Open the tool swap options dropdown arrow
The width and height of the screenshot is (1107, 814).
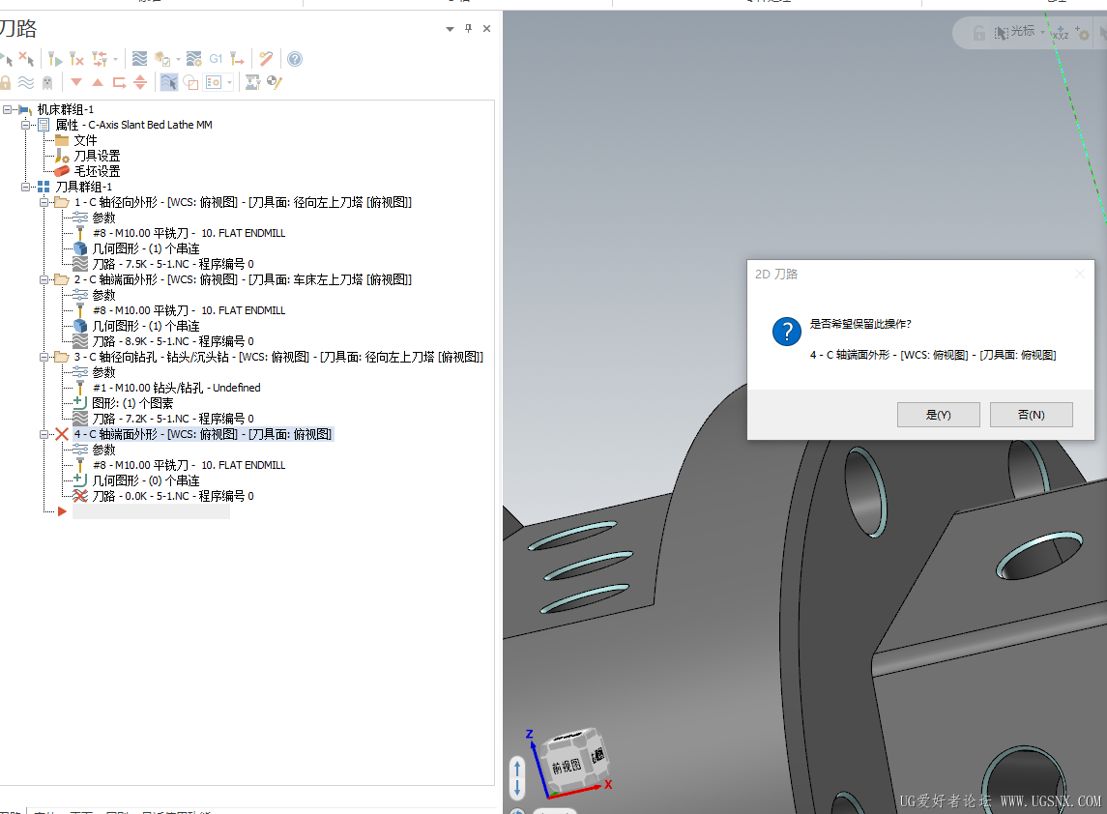click(115, 59)
